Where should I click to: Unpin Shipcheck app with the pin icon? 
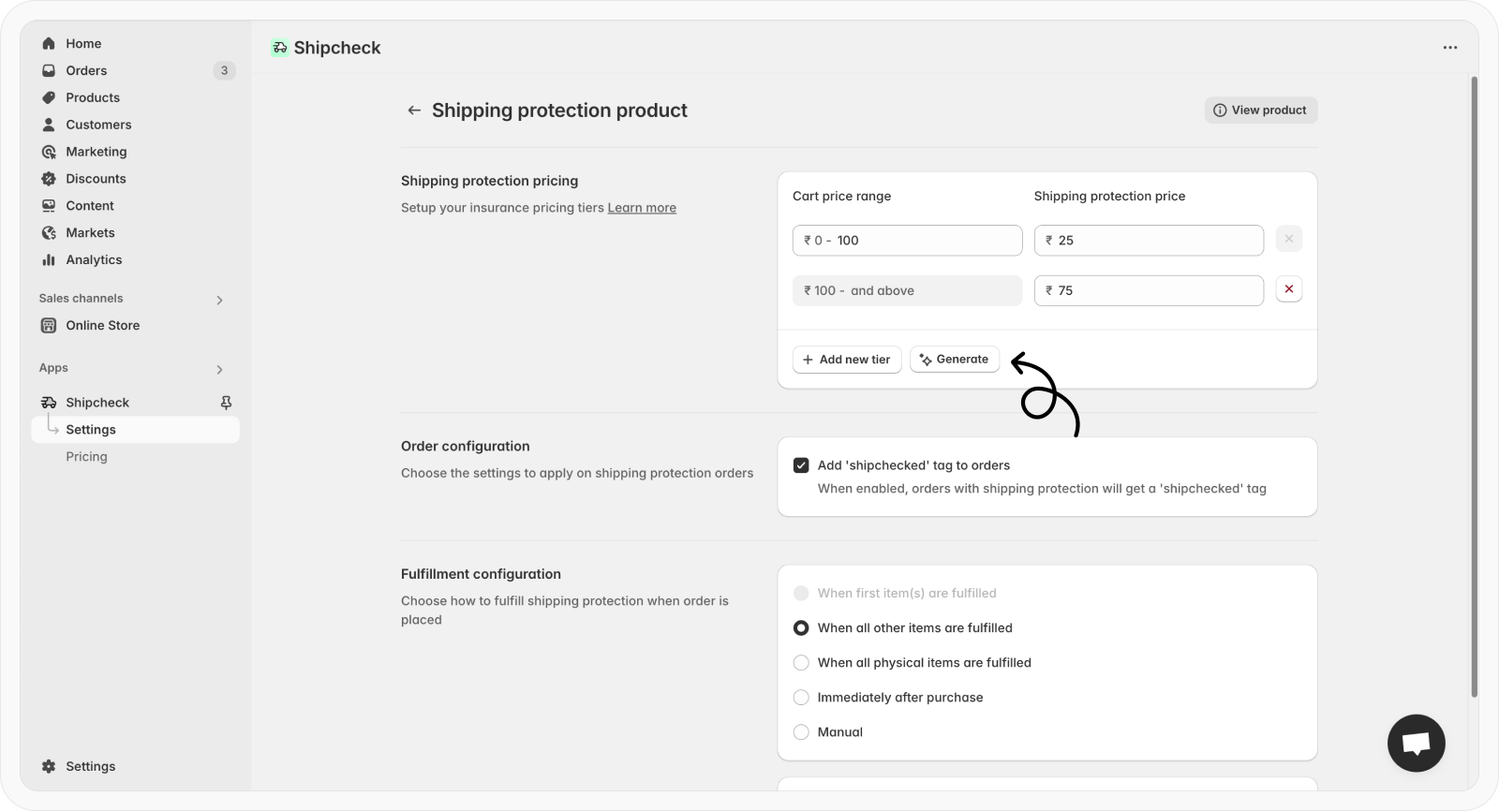point(226,403)
